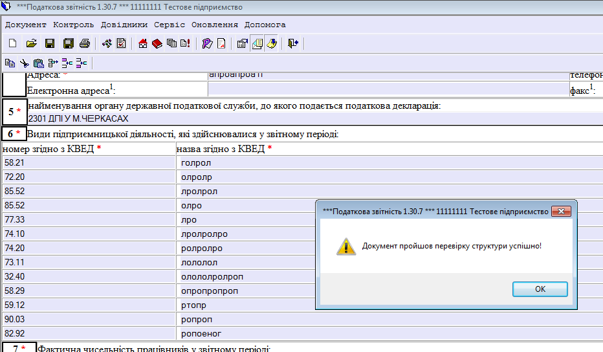This screenshot has height=352, width=603.
Task: Open the Довідники menu
Action: pos(124,25)
